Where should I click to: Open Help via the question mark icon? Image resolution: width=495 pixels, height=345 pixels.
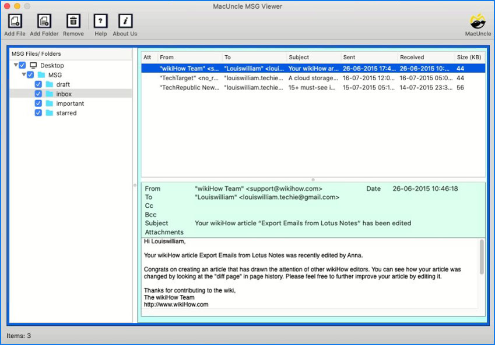click(101, 21)
